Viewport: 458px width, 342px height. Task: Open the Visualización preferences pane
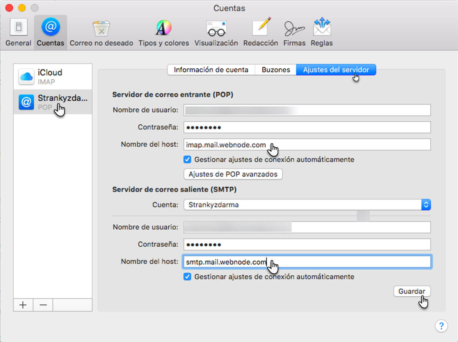(x=216, y=33)
